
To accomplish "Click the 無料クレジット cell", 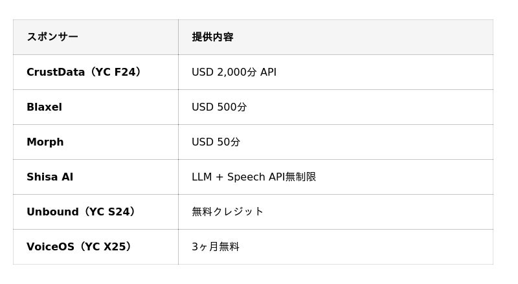I will (x=228, y=212).
